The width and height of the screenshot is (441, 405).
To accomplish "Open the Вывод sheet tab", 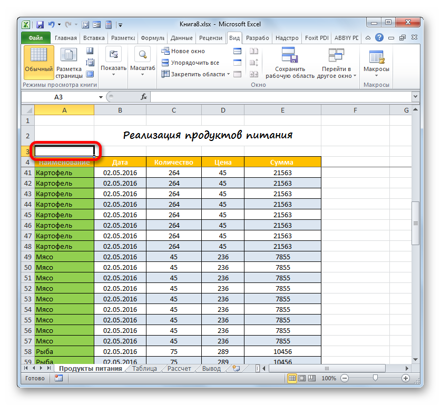I will click(211, 369).
